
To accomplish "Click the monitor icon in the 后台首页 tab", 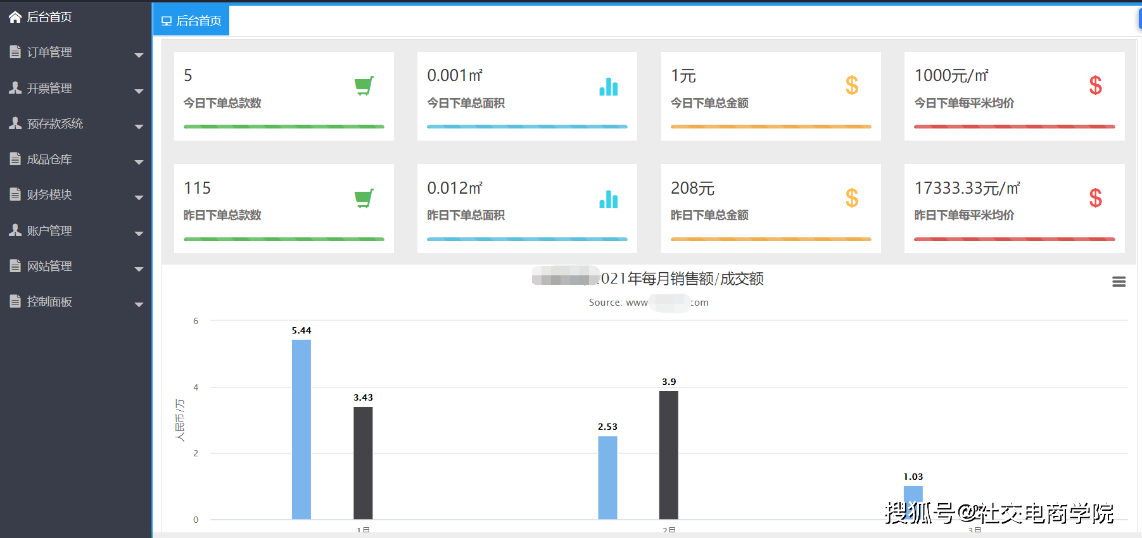I will pos(167,21).
